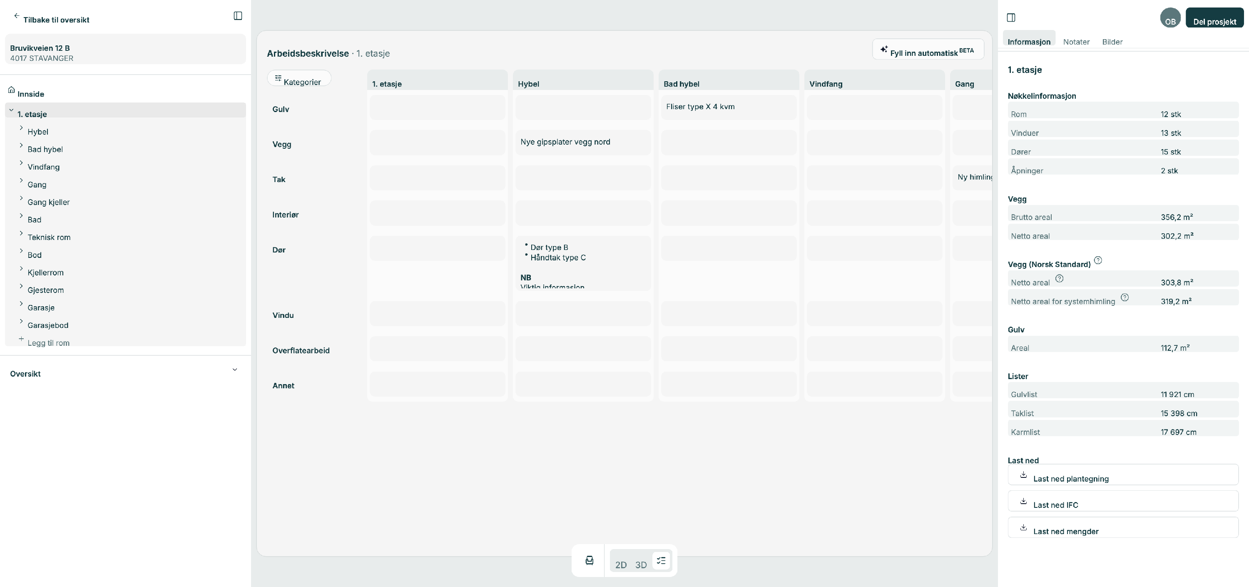Open the Notater tab
Screen dimensions: 1249x587
point(1076,42)
